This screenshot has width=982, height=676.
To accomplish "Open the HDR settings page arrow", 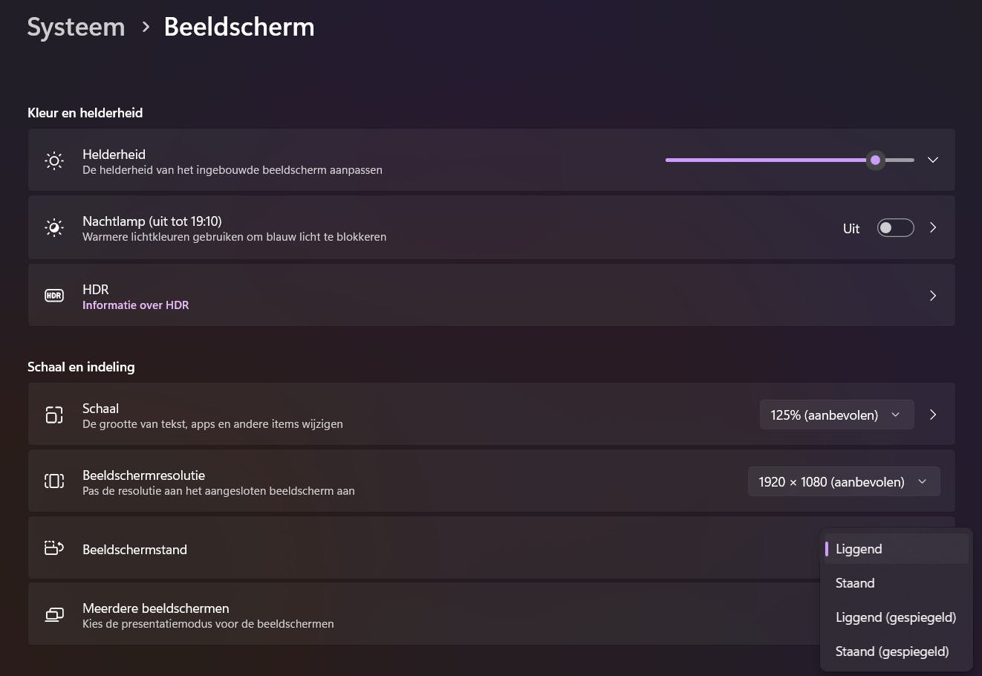I will tap(933, 296).
